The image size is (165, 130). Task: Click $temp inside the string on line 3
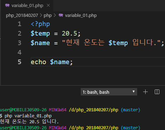pos(118,43)
